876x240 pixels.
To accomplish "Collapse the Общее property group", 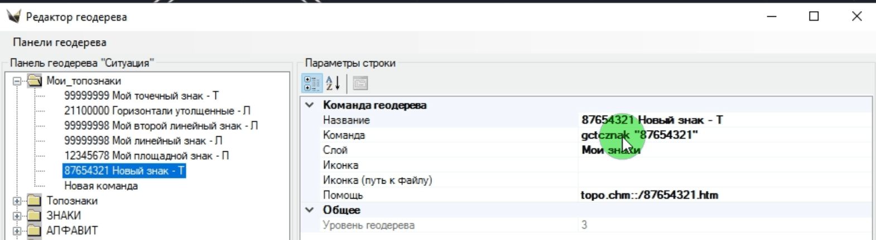I will coord(310,210).
